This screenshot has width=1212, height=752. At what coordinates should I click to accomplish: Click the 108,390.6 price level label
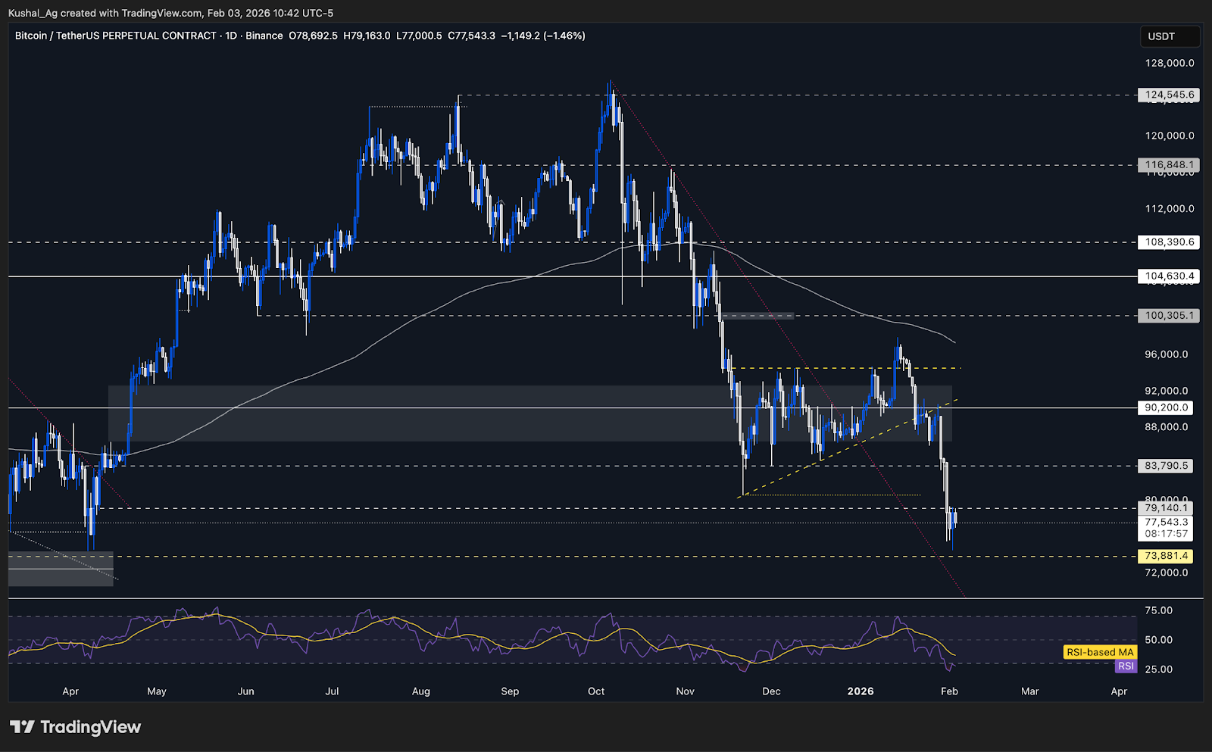point(1169,242)
